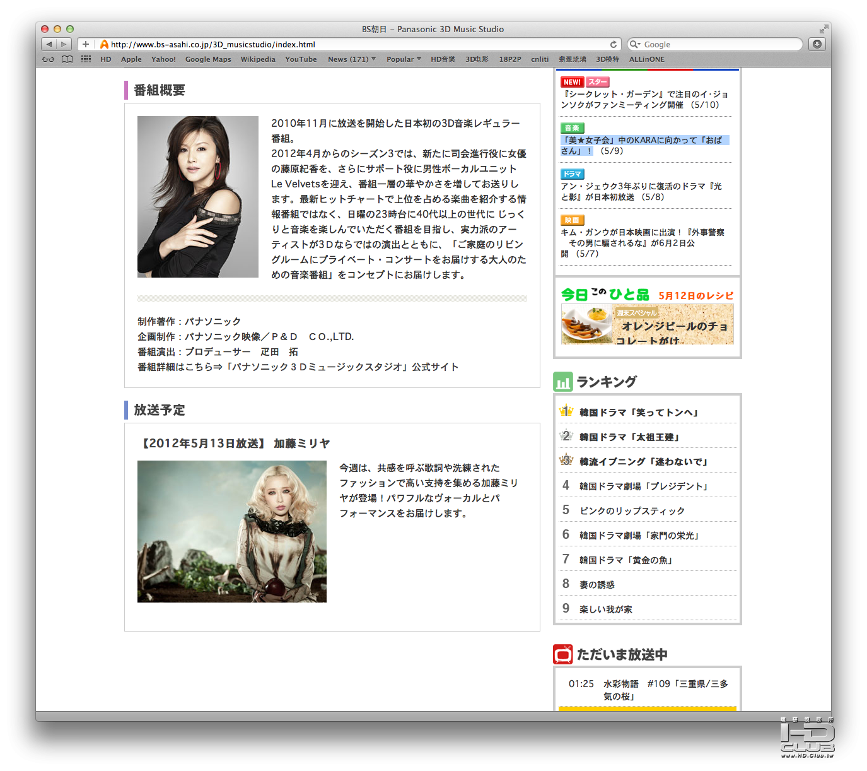This screenshot has width=867, height=771.
Task: Open the 18P2P bookmark
Action: coord(510,59)
